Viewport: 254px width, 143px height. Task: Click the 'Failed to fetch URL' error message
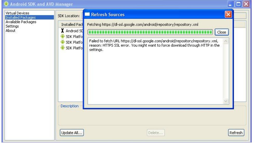(x=154, y=45)
